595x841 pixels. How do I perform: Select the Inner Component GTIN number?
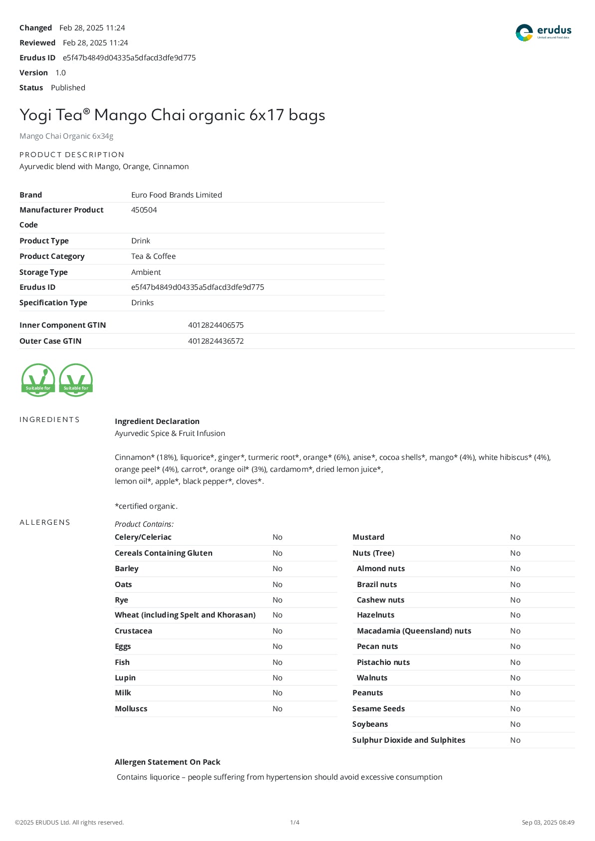point(216,325)
